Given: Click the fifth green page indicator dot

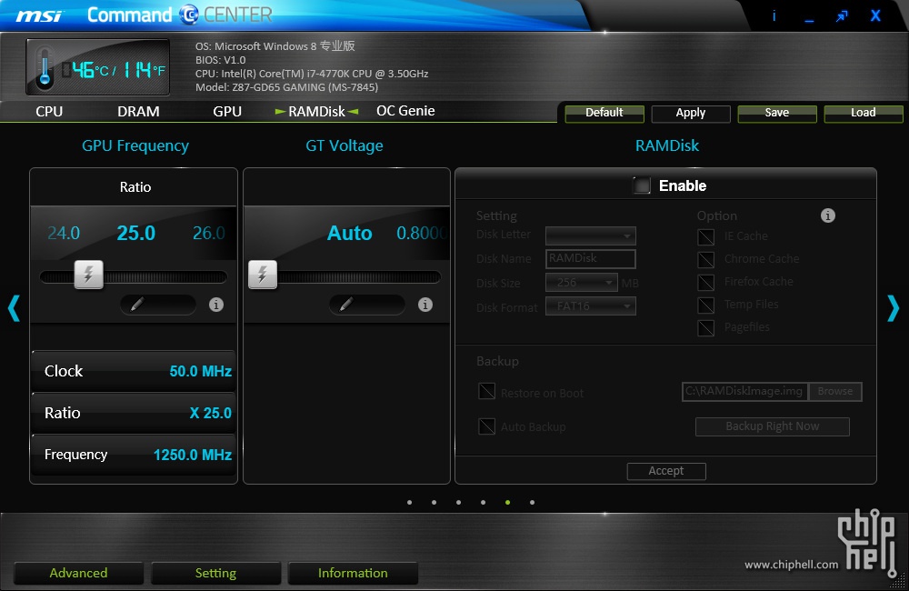Looking at the screenshot, I should 508,502.
